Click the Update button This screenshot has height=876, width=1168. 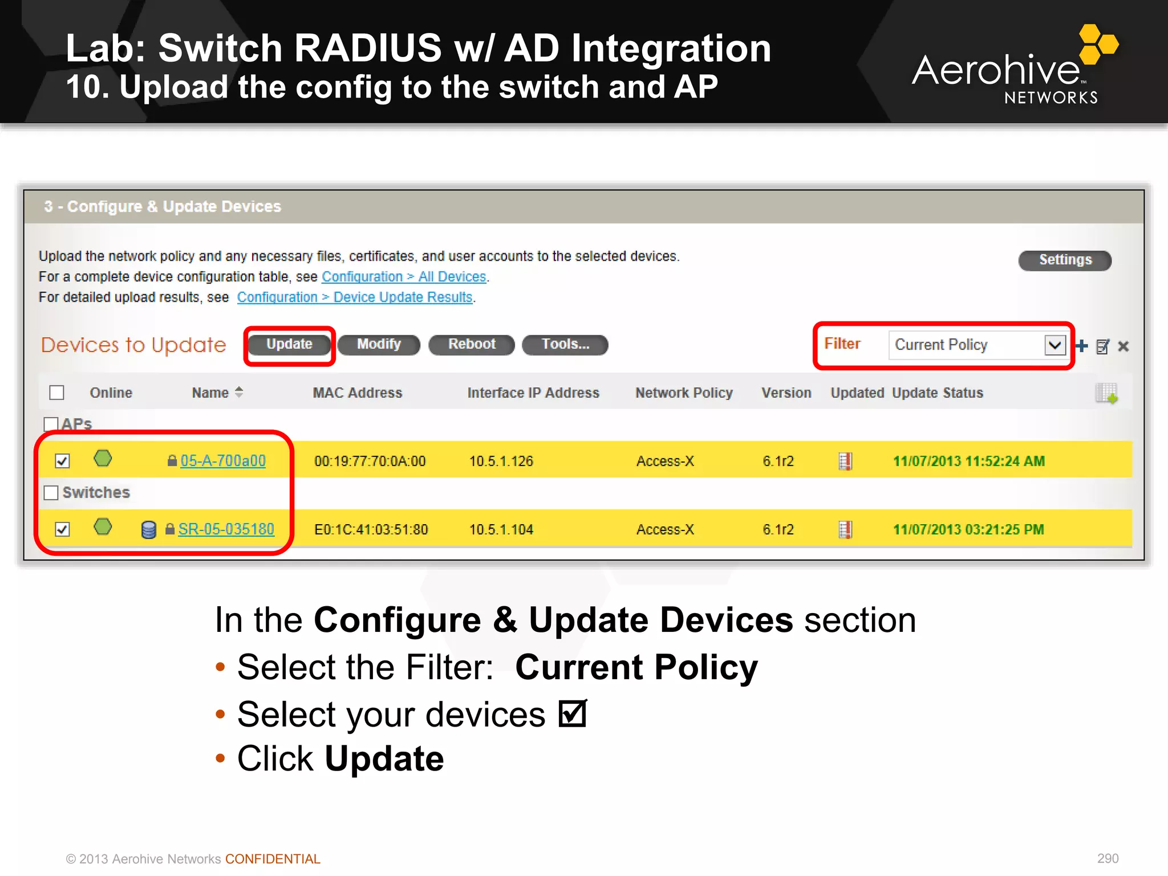pos(290,344)
